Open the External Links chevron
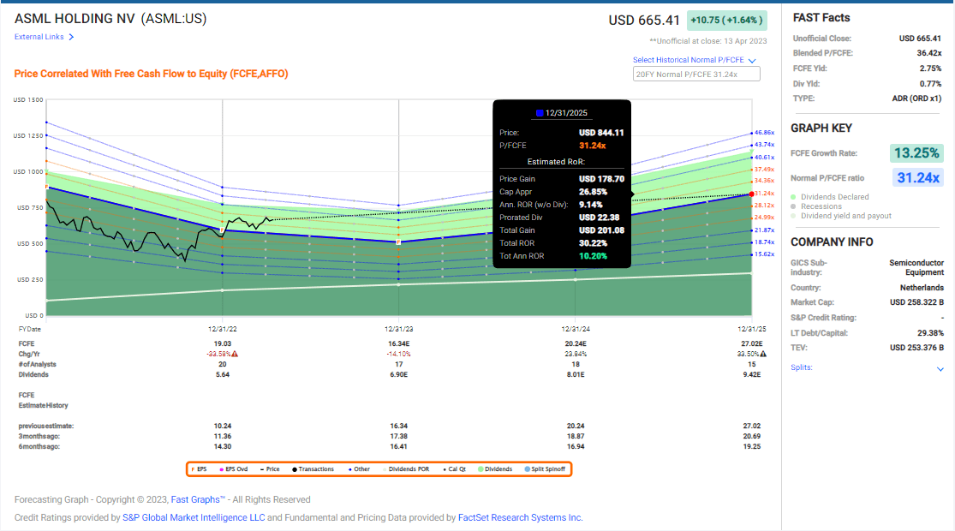955x531 pixels. [x=70, y=37]
